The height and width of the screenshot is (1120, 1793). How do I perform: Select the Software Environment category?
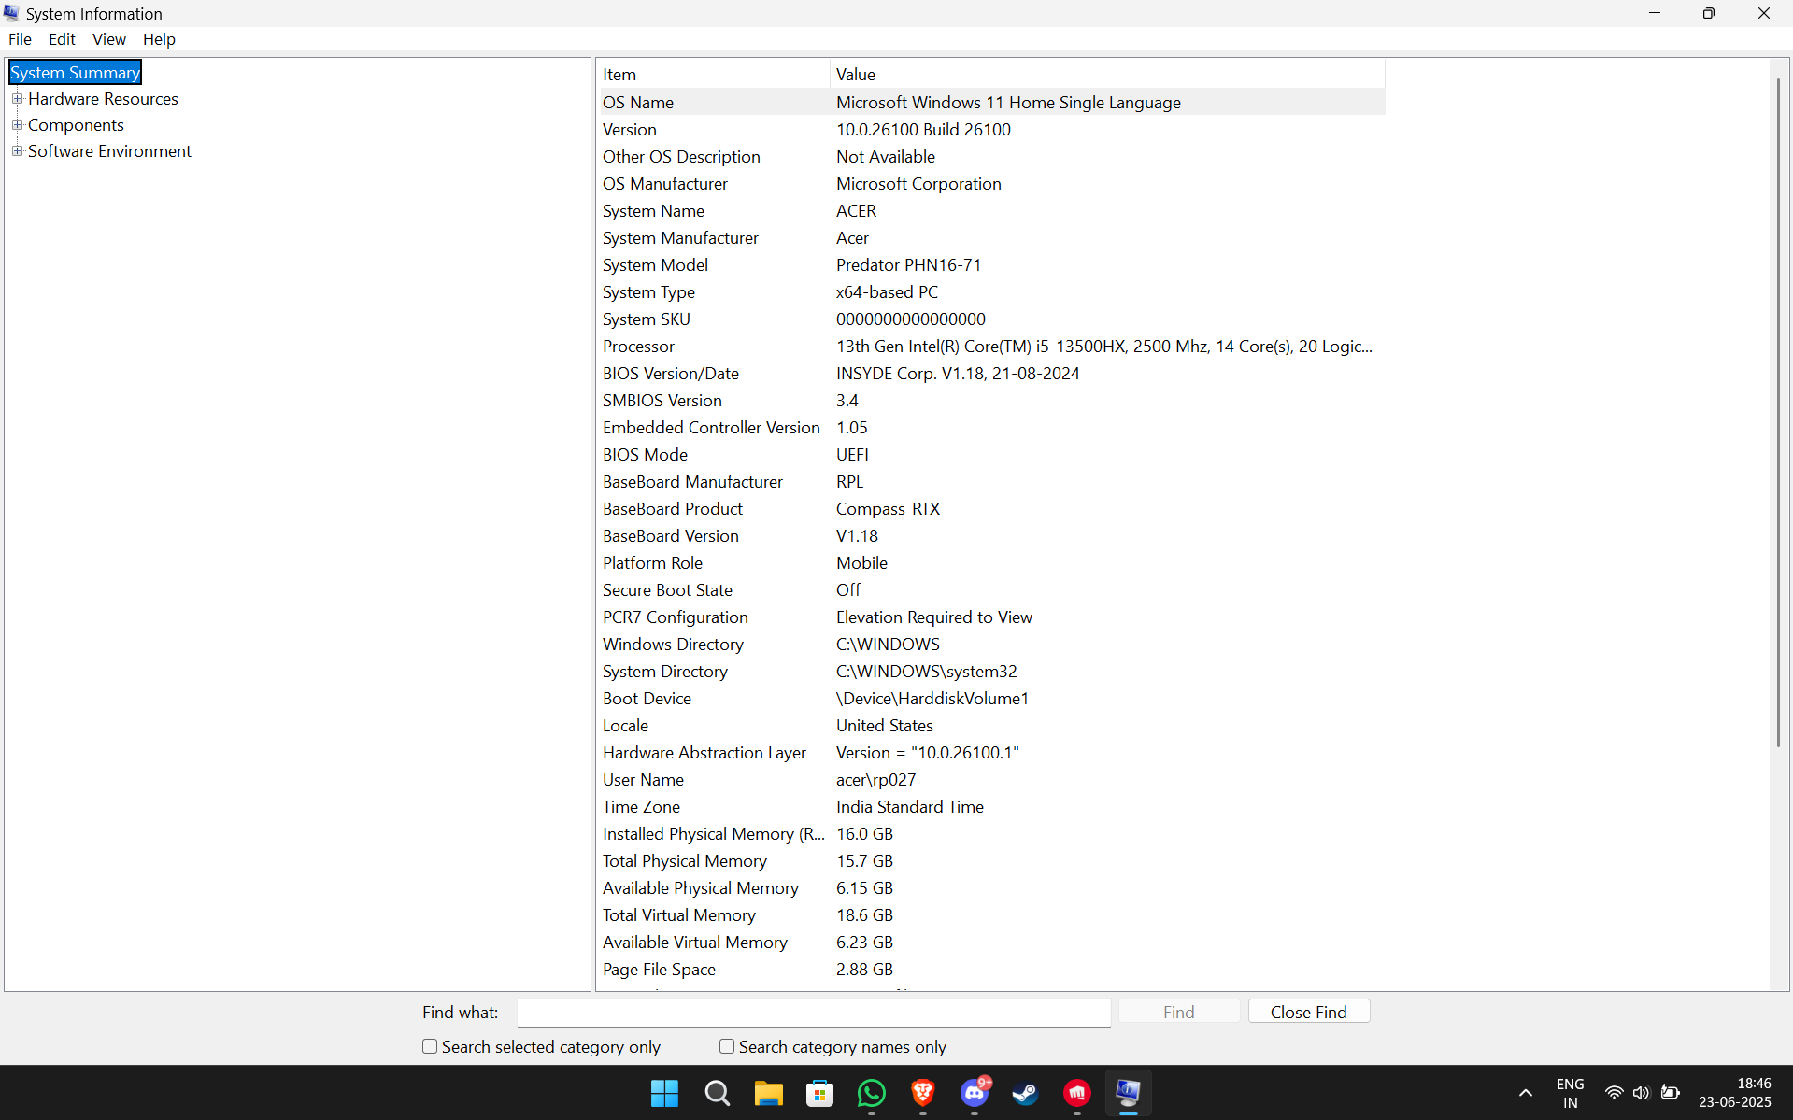[x=109, y=150]
